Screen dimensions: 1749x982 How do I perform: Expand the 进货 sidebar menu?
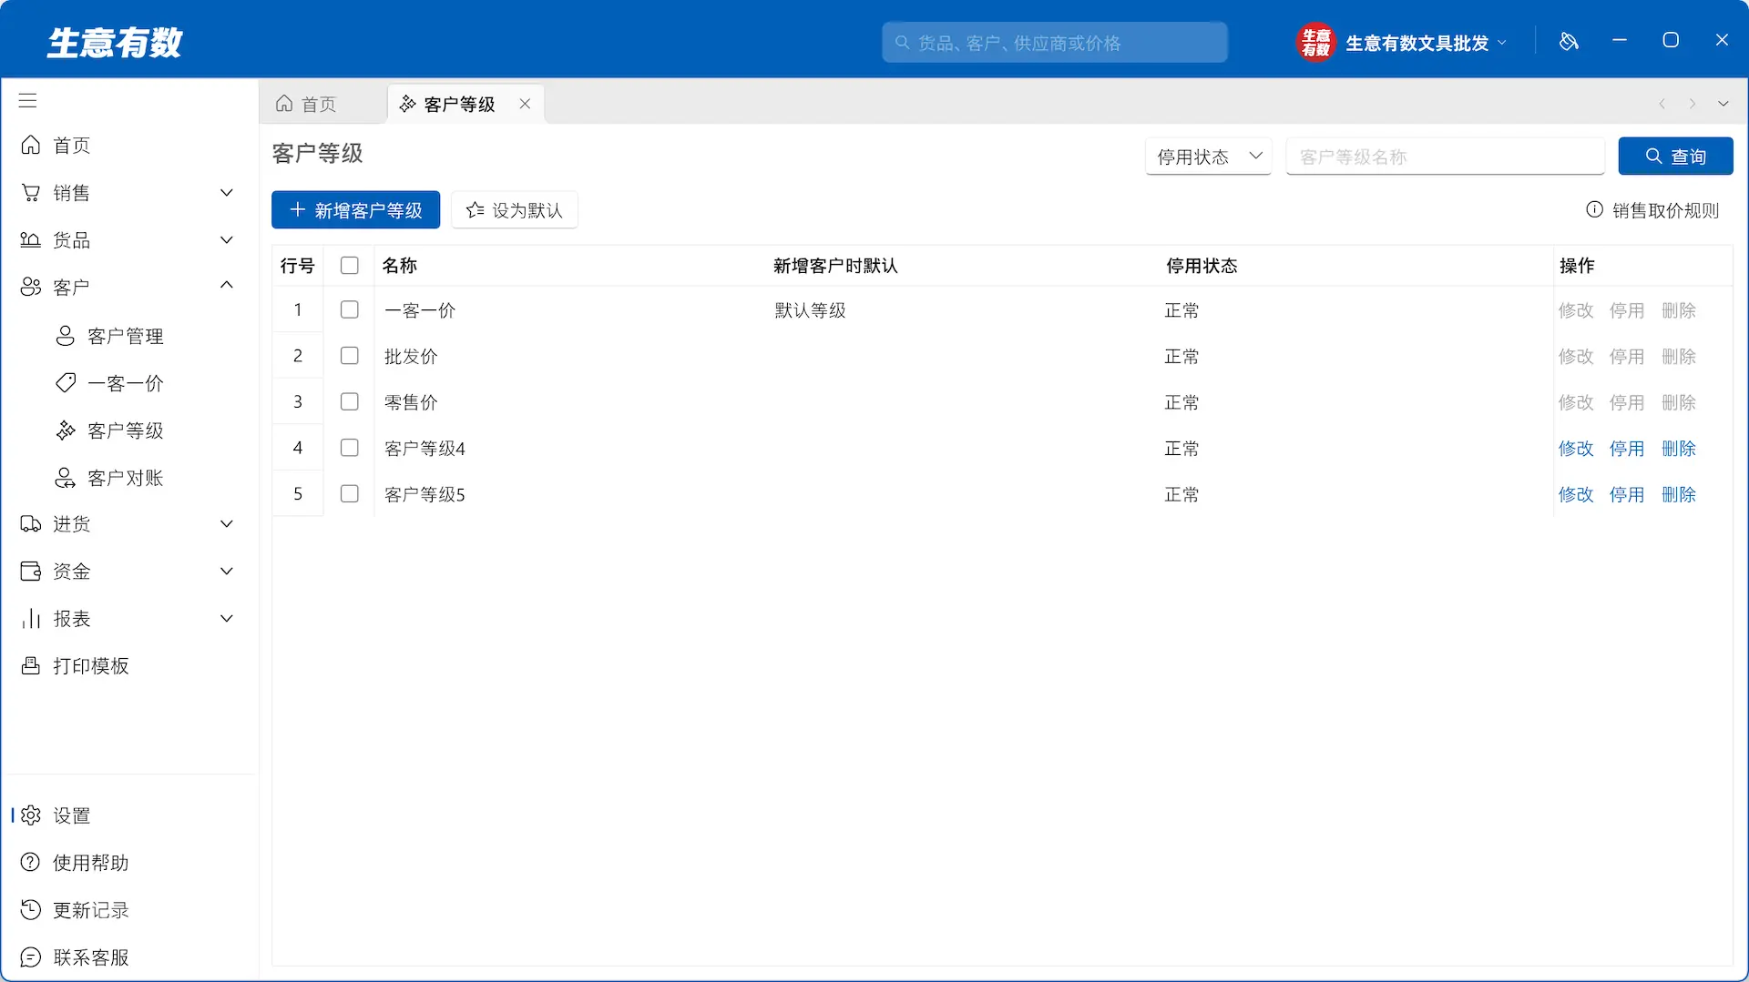[x=128, y=524]
